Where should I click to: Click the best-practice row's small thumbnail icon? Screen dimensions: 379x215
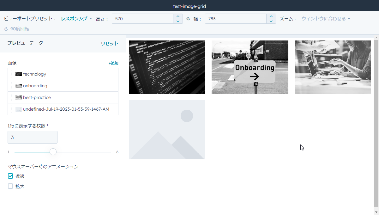[x=19, y=97]
